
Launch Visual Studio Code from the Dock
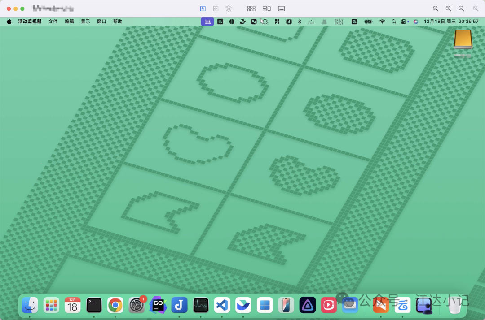pyautogui.click(x=222, y=305)
